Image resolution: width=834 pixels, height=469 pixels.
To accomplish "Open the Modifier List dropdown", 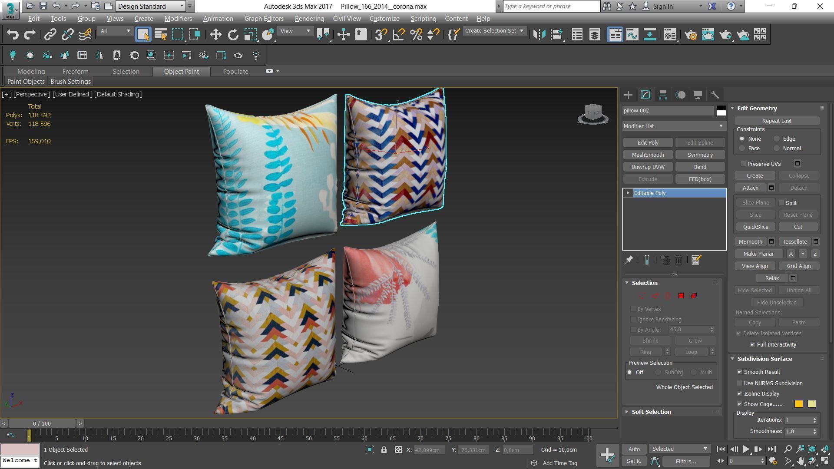I will [674, 126].
